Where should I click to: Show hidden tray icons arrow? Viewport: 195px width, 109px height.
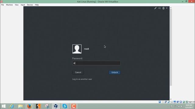(x=168, y=106)
